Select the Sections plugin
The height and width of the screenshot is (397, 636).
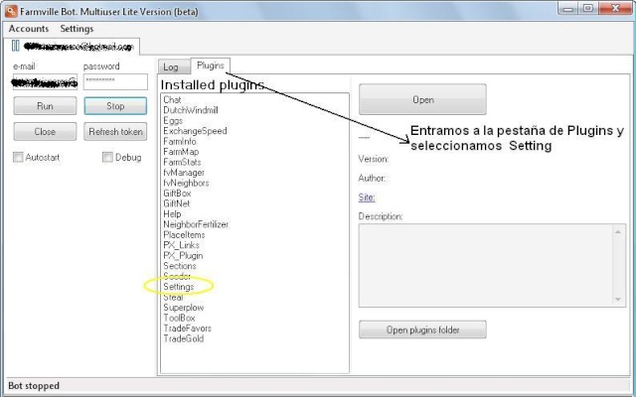(180, 266)
